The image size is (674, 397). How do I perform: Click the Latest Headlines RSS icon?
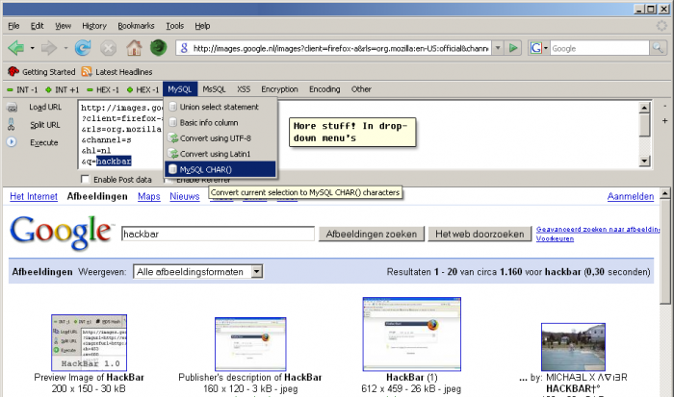click(87, 72)
